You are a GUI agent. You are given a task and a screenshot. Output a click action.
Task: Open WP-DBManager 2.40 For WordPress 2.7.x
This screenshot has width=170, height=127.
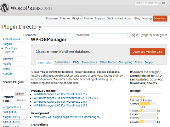click(x=61, y=95)
